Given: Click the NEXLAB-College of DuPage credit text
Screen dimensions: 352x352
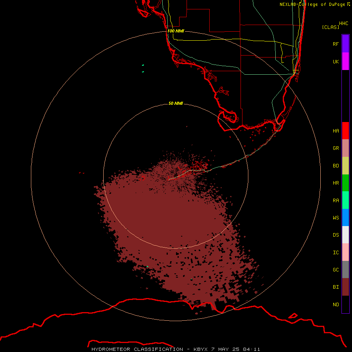Looking at the screenshot, I should pos(315,4).
